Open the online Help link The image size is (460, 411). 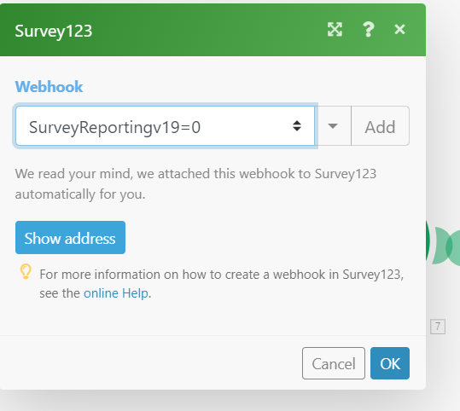pyautogui.click(x=116, y=293)
